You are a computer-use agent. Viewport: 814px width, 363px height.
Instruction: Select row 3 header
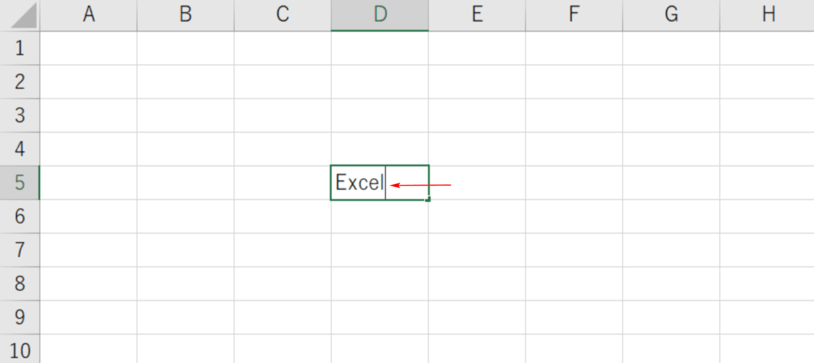tap(20, 115)
